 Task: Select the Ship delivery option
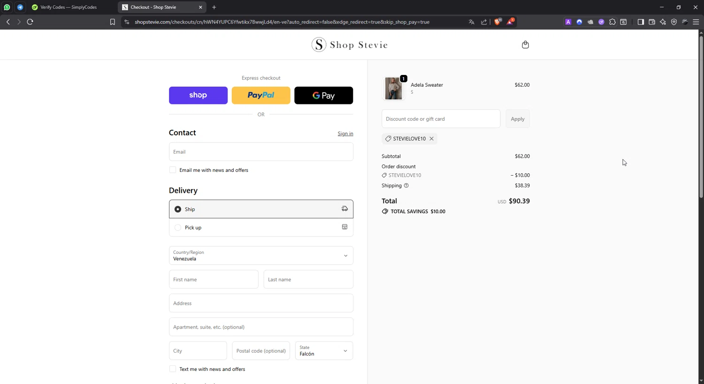pyautogui.click(x=261, y=209)
